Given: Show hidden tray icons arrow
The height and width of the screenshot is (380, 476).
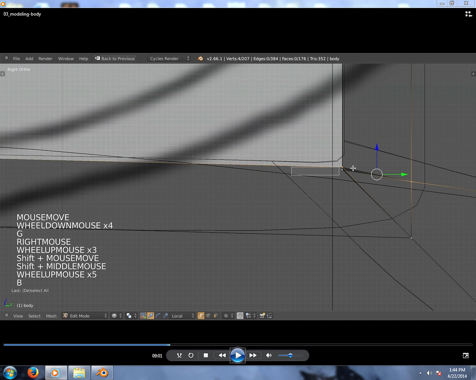Looking at the screenshot, I should (420, 373).
